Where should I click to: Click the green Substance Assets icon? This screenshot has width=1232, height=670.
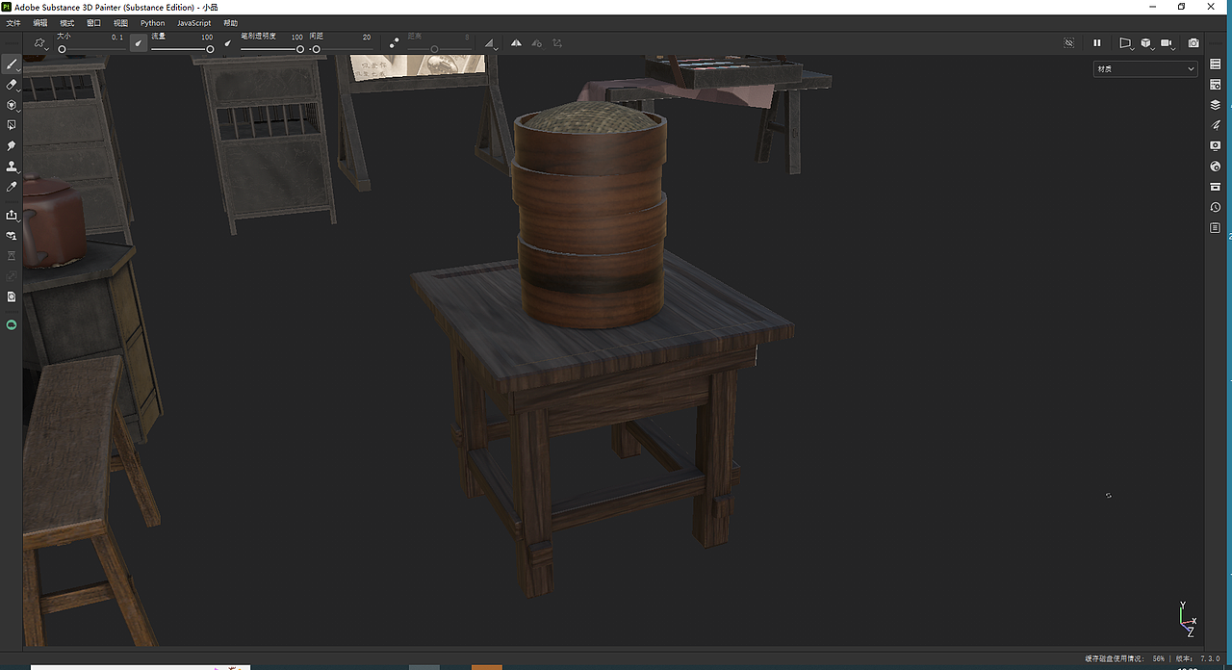tap(12, 325)
